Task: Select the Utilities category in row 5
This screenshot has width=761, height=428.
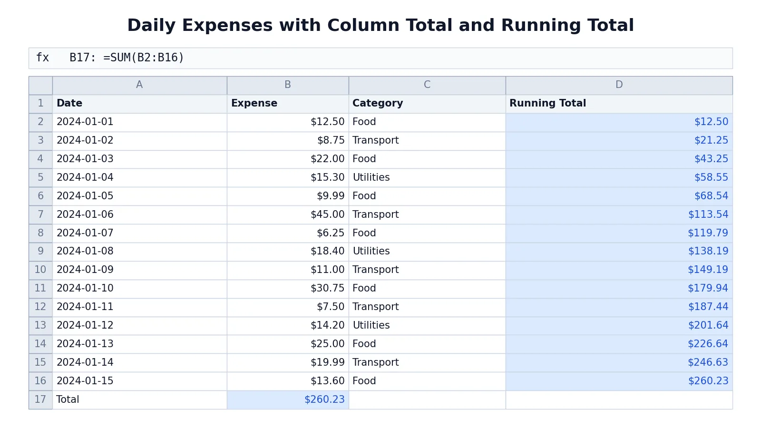Action: tap(427, 178)
